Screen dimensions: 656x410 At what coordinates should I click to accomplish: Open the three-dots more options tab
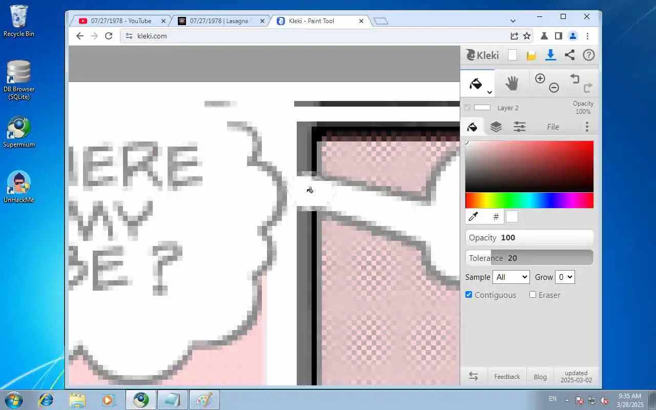587,127
